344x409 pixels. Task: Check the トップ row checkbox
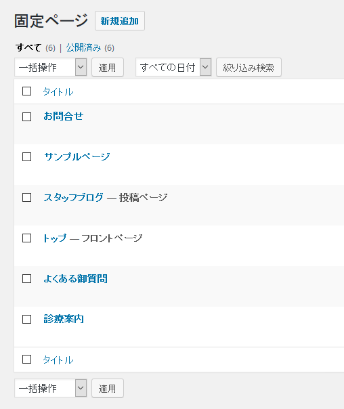pyautogui.click(x=27, y=238)
